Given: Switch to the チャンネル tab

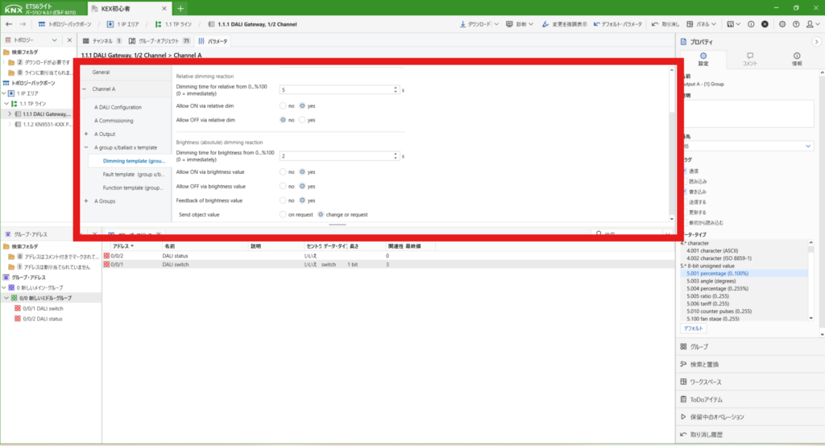Looking at the screenshot, I should point(102,40).
